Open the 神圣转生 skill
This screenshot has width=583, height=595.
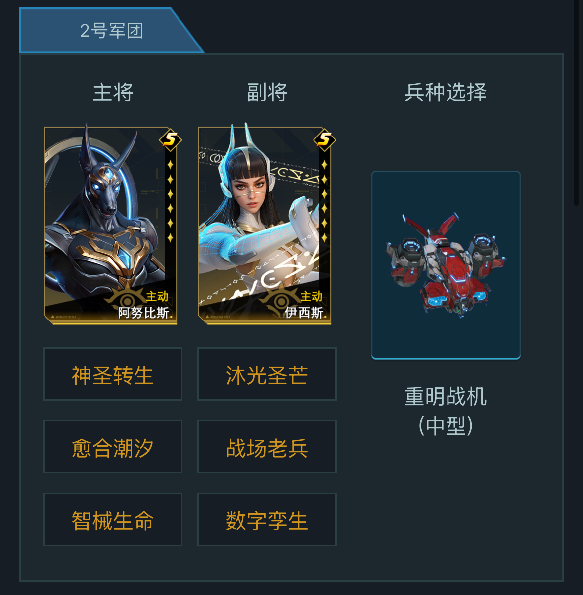click(x=113, y=374)
